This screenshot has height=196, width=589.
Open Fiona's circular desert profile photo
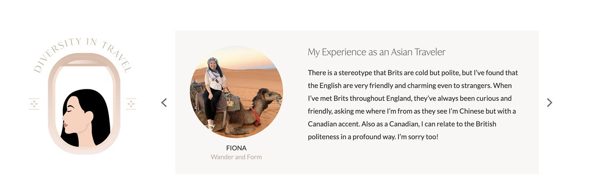tap(236, 92)
